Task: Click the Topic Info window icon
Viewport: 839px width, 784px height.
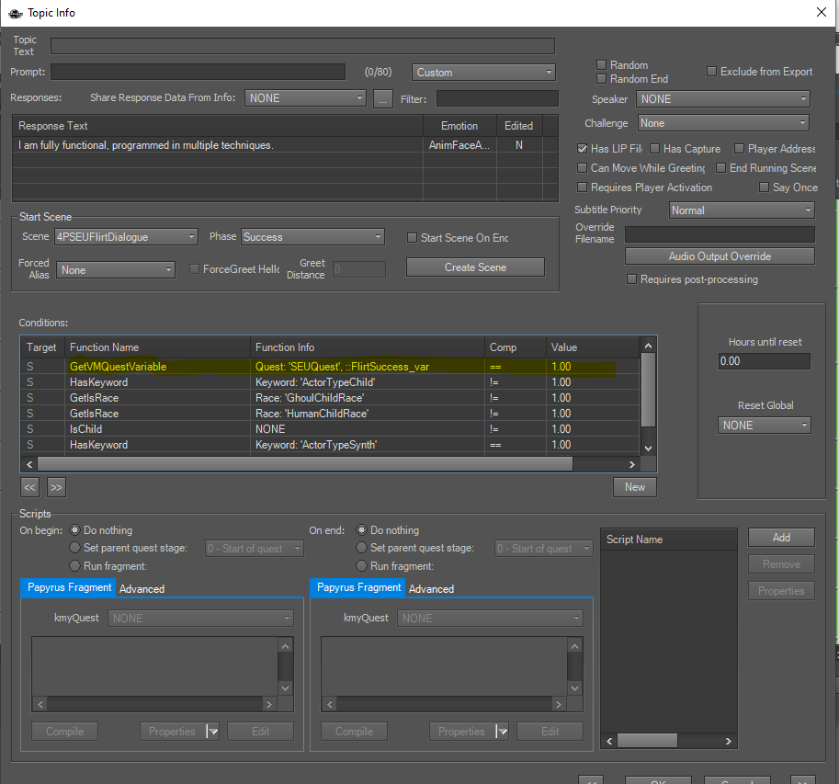Action: pyautogui.click(x=16, y=14)
